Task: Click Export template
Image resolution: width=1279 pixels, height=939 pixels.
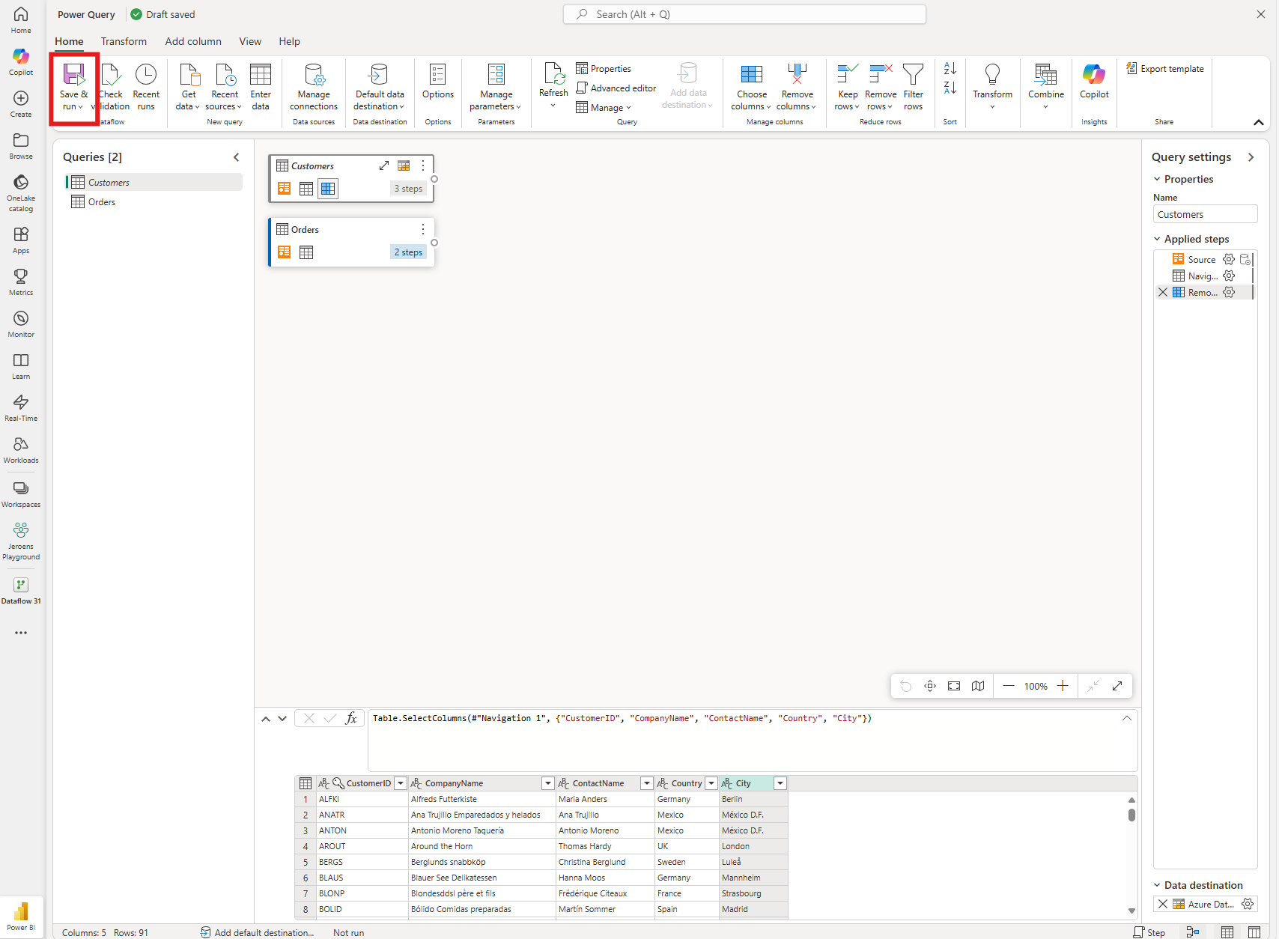Action: coord(1165,69)
